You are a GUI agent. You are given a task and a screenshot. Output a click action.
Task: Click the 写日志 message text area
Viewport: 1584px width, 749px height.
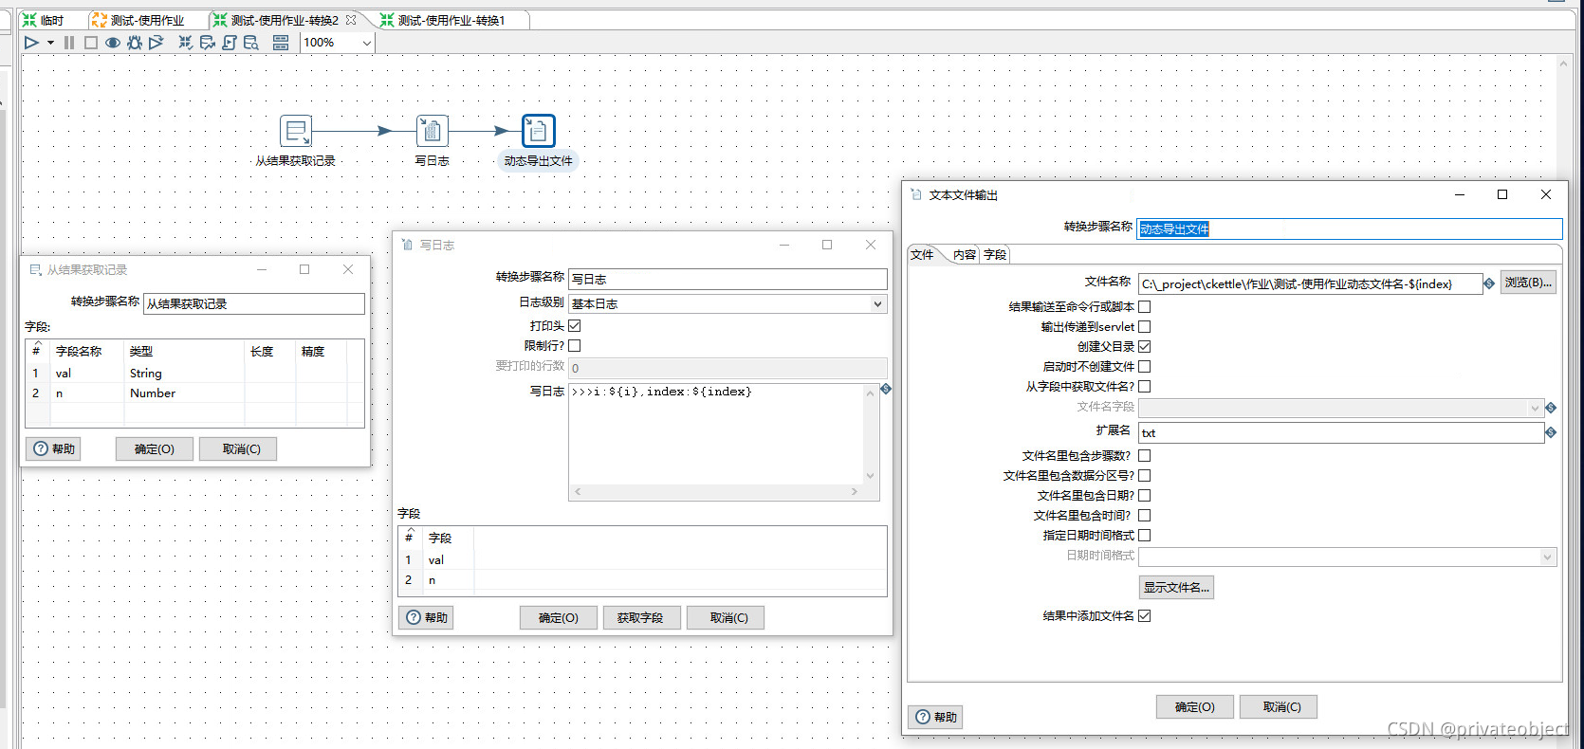(717, 434)
